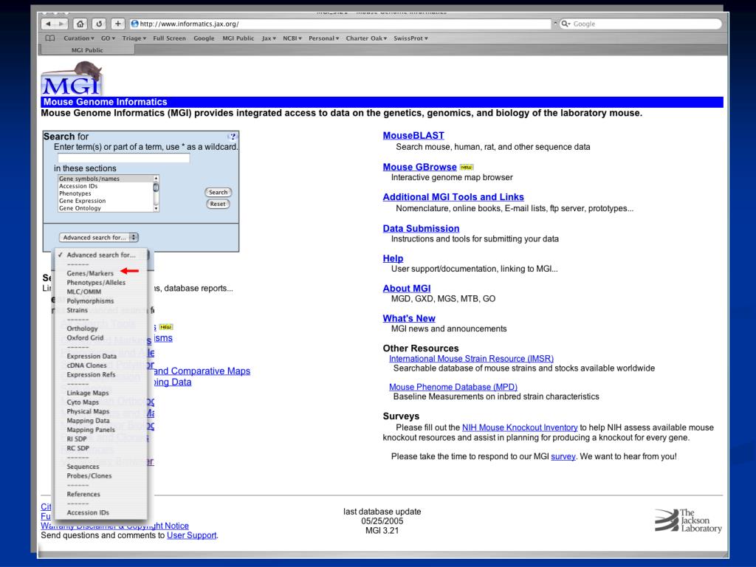Open the NCBI bookmarks dropdown
This screenshot has width=756, height=567.
coord(292,38)
